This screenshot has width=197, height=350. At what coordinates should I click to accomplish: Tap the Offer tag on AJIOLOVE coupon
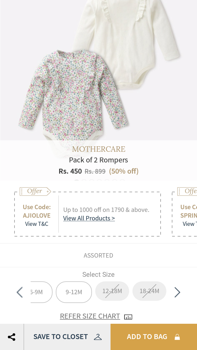point(35,191)
